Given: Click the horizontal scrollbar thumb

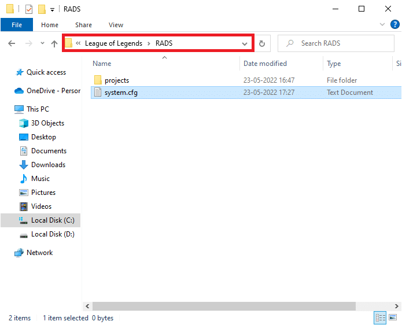Looking at the screenshot, I should tap(224, 306).
